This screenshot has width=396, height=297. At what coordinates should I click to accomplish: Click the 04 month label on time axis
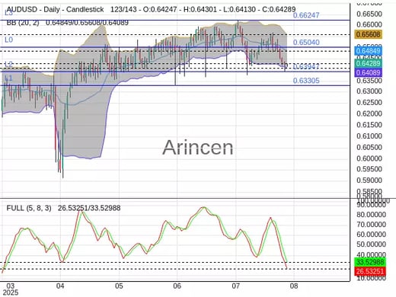pyautogui.click(x=60, y=286)
